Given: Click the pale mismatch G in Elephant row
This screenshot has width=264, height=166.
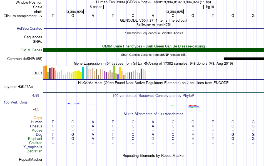Looking at the screenshot, I should (153, 139).
